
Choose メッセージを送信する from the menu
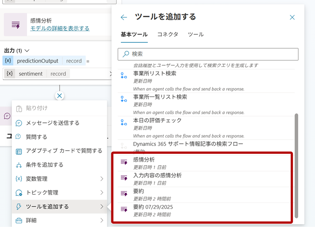pyautogui.click(x=52, y=123)
